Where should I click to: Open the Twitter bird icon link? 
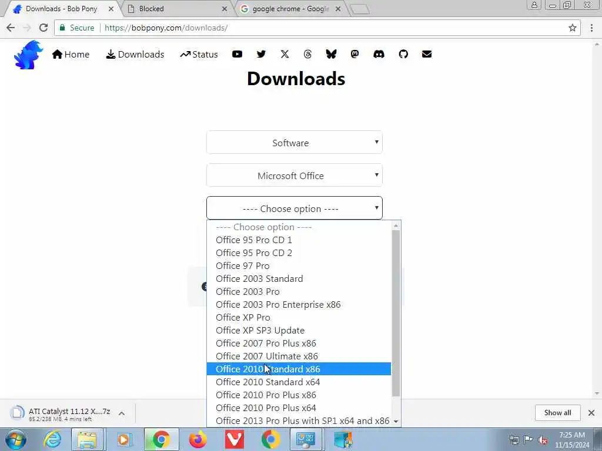261,54
